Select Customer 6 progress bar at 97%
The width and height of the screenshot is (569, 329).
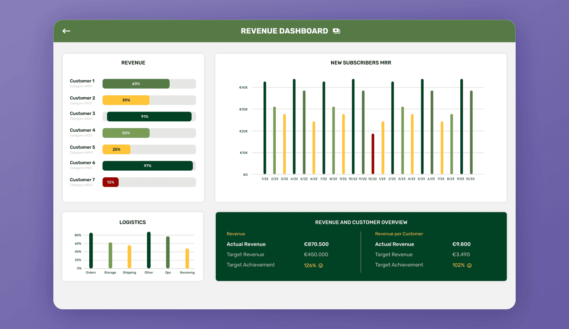148,166
